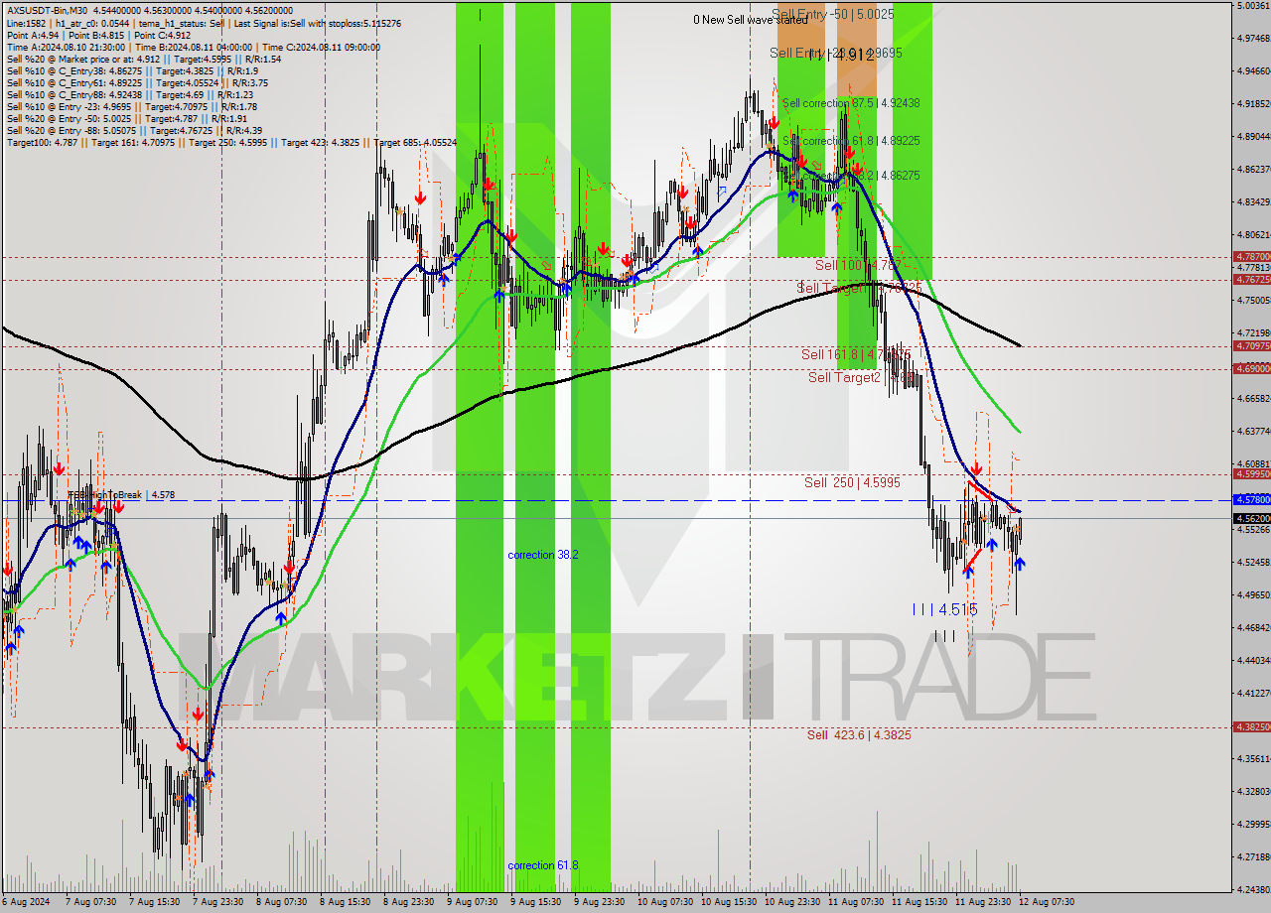This screenshot has height=913, width=1271.
Task: Click the '8 Aug 07:30' time axis label
Action: click(x=282, y=902)
